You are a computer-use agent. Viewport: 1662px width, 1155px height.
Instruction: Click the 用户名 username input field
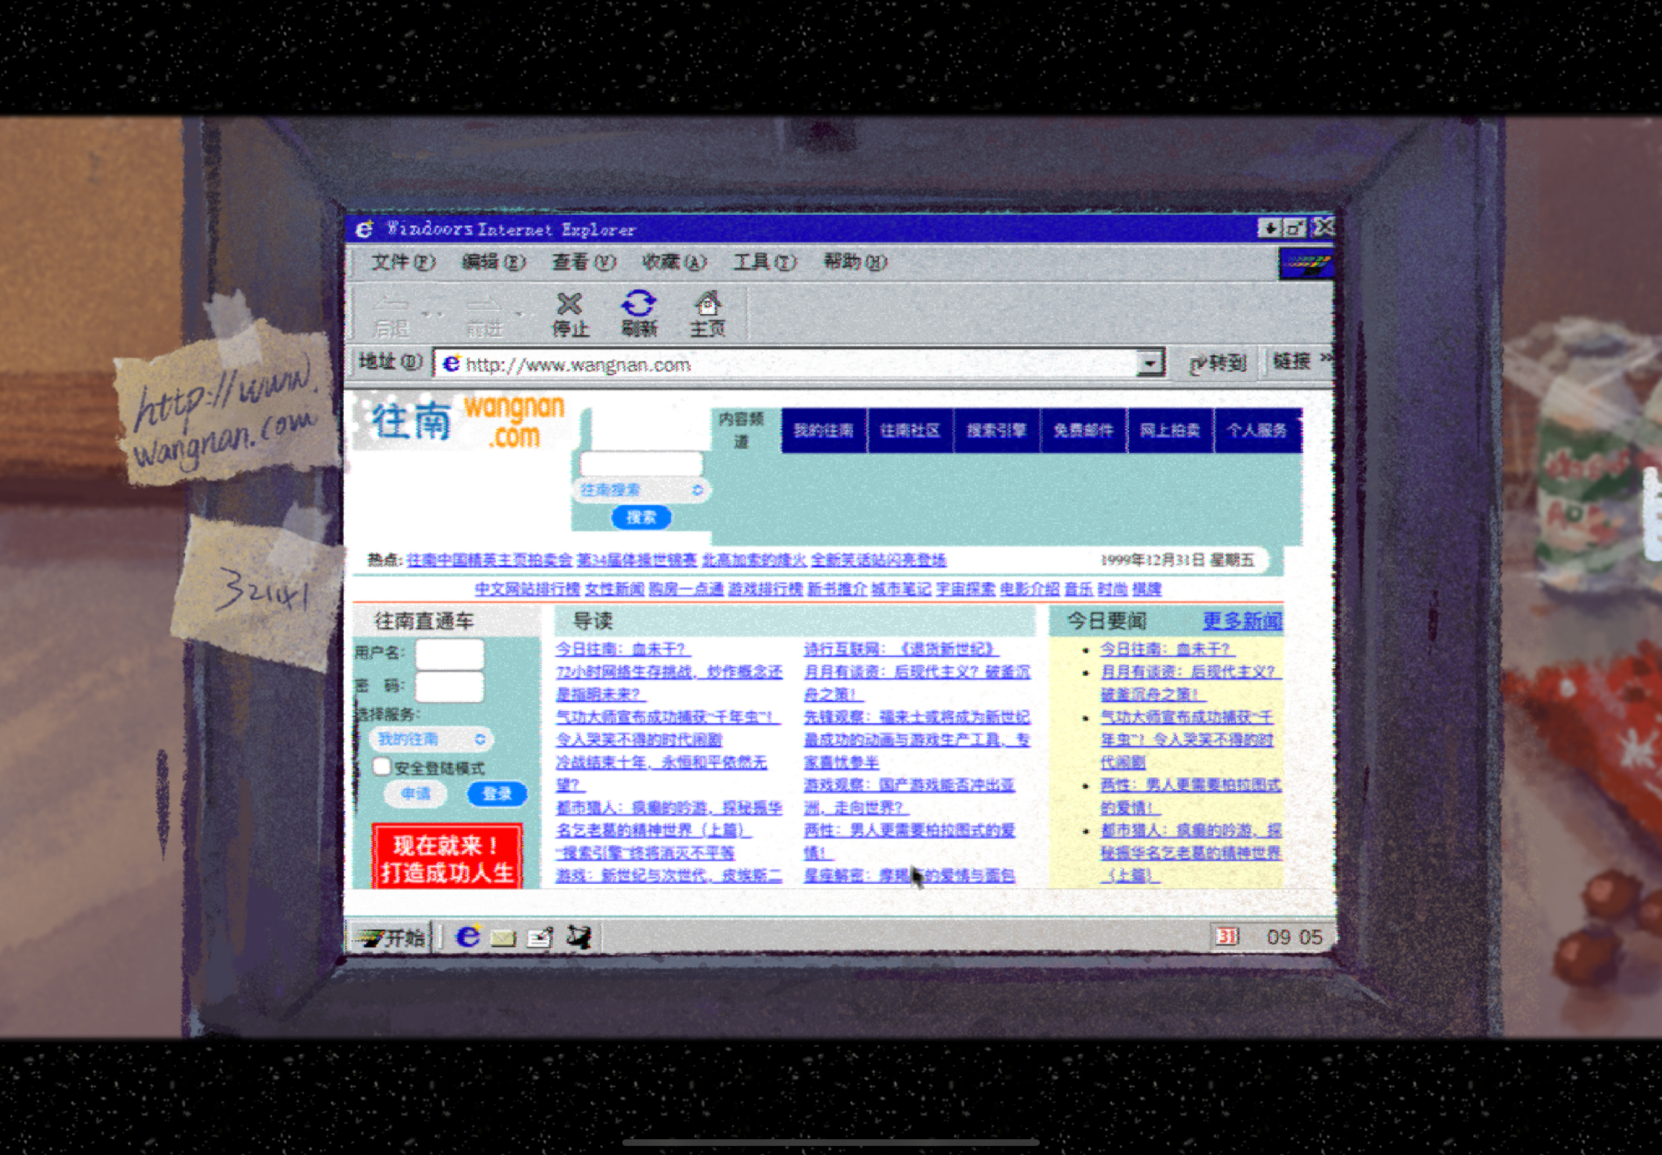[x=449, y=654]
